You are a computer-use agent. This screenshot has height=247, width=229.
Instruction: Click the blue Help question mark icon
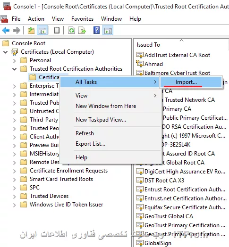pos(97,30)
